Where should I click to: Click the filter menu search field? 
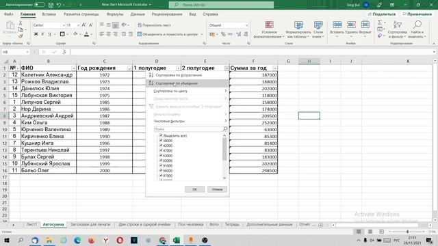coord(190,129)
